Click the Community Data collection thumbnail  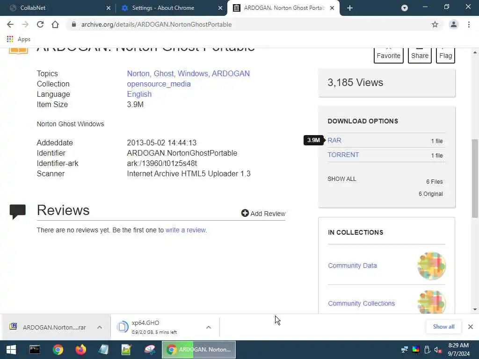click(x=431, y=266)
